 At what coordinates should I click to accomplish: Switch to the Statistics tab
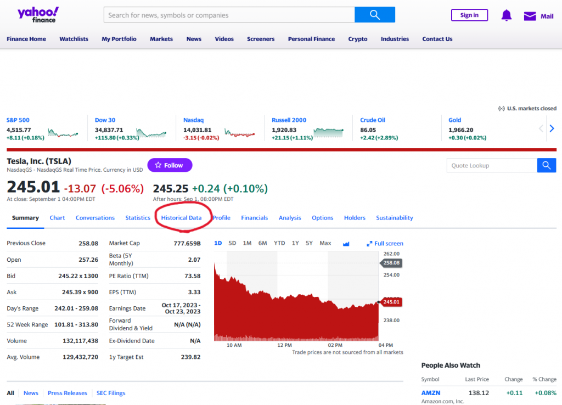point(138,217)
